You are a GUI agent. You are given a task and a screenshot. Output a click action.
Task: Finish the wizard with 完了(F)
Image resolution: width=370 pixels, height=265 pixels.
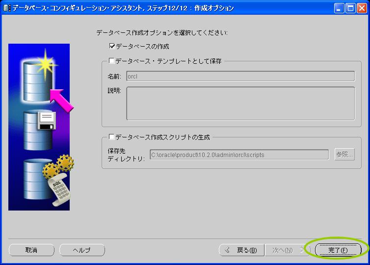tap(338, 250)
